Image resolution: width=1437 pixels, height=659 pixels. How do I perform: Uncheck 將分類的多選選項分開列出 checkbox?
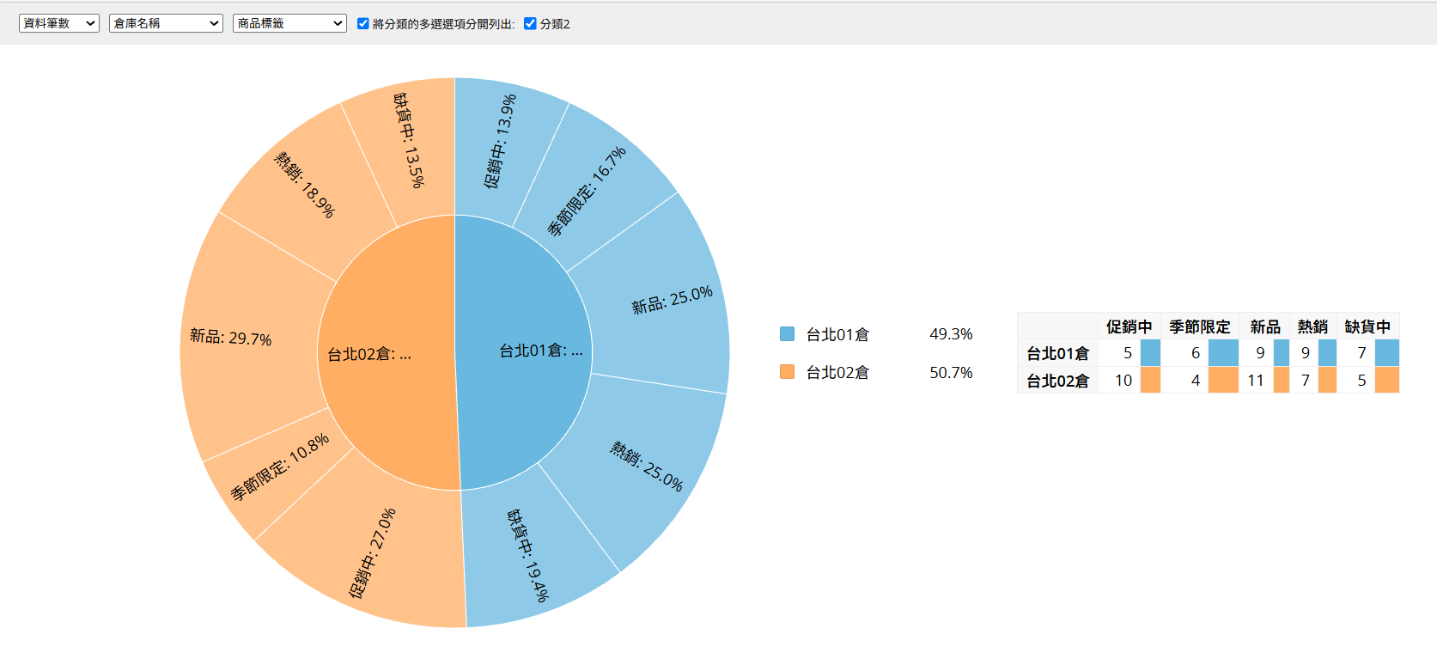(363, 24)
